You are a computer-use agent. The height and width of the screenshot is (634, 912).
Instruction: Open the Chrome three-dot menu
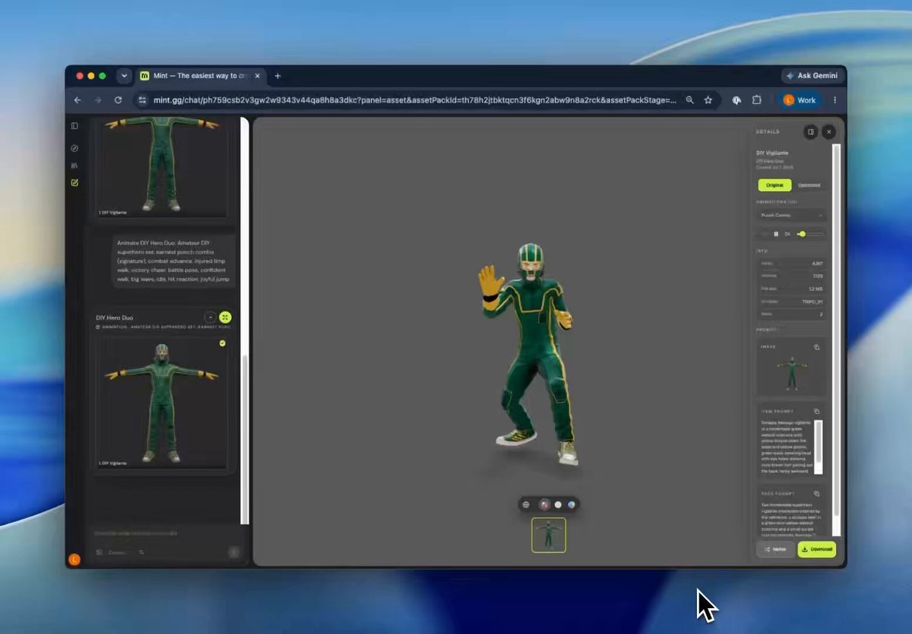point(835,100)
